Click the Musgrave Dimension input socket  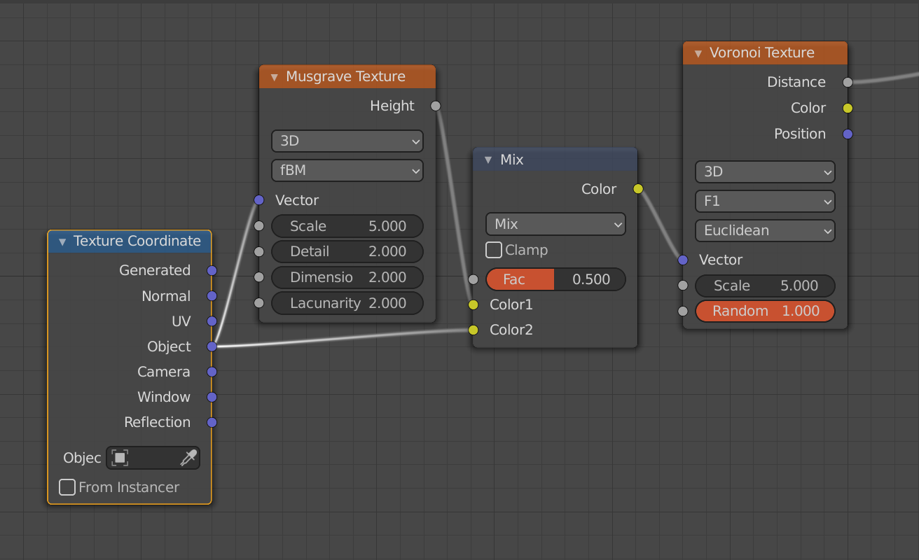click(x=259, y=277)
